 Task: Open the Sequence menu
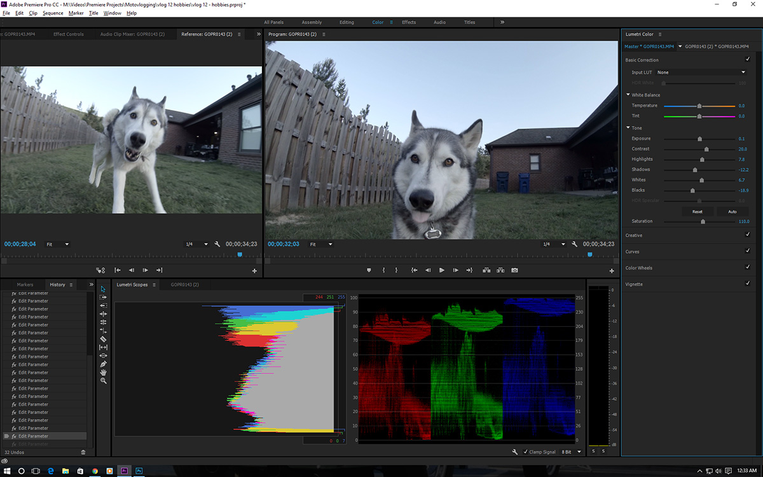53,13
